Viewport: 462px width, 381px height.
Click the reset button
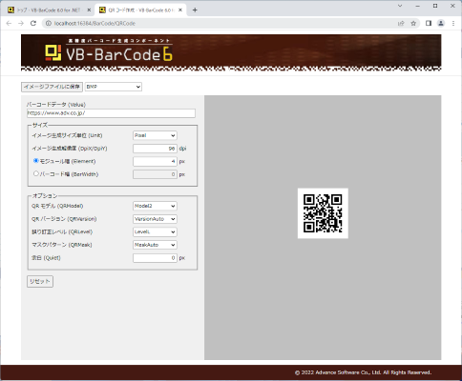point(40,281)
